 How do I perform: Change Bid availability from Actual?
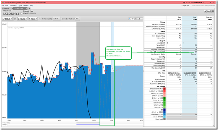(x=56, y=19)
